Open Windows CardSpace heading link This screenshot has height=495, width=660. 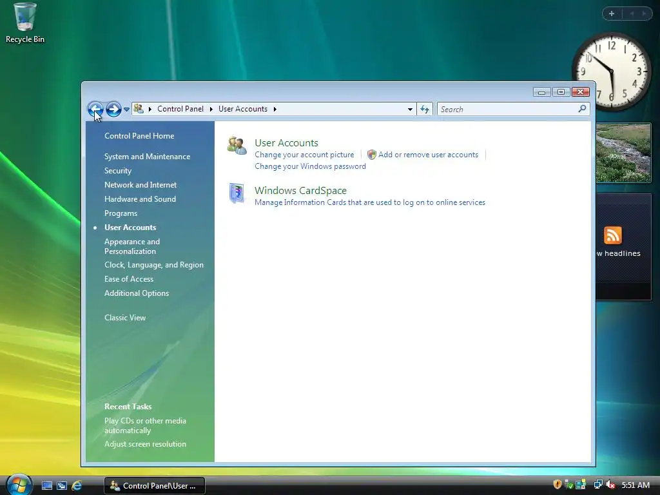click(x=300, y=190)
